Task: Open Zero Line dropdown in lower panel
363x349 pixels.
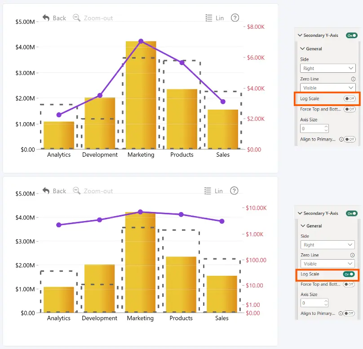Action: pyautogui.click(x=328, y=264)
